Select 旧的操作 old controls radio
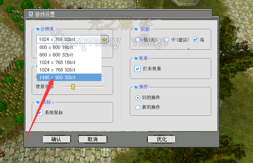This screenshot has width=253, height=163. pos(138,98)
